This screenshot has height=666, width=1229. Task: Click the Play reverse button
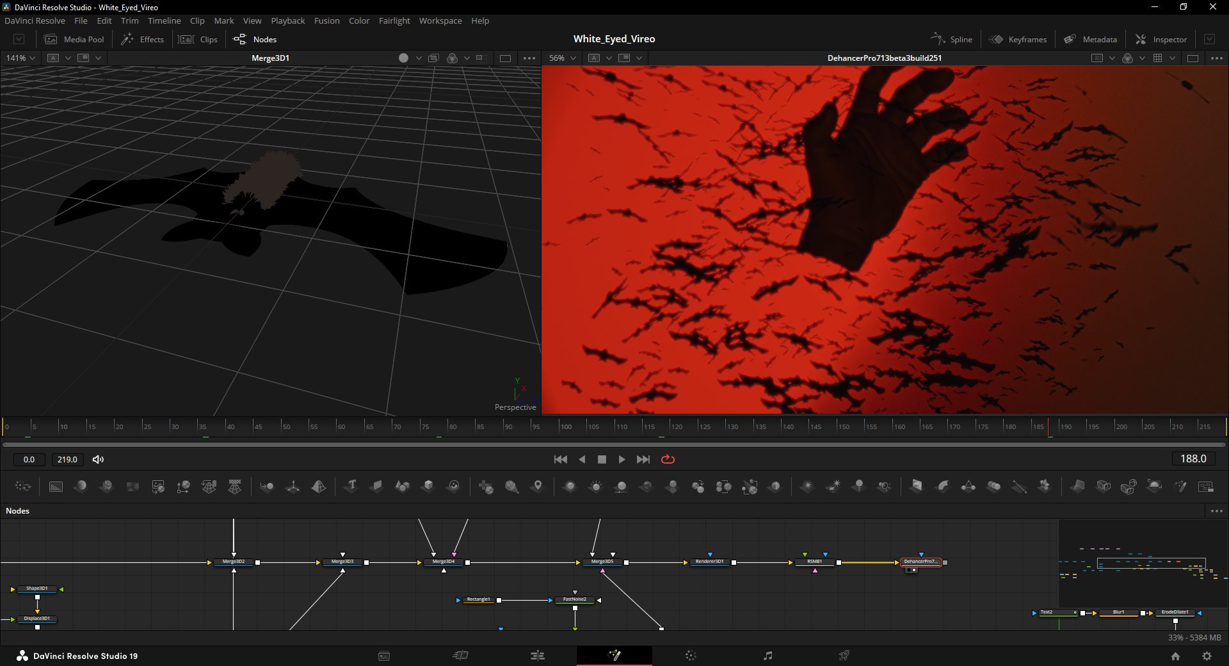point(582,459)
